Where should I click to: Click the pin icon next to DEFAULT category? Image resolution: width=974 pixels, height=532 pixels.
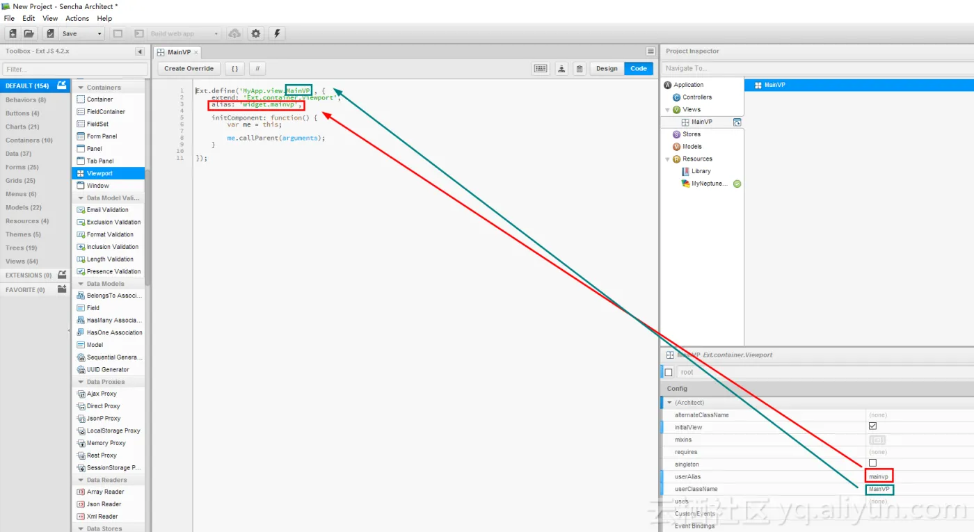click(62, 85)
